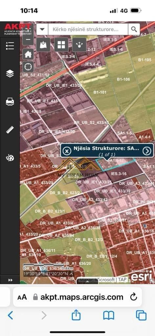Open popup details with right arrow

point(147,151)
